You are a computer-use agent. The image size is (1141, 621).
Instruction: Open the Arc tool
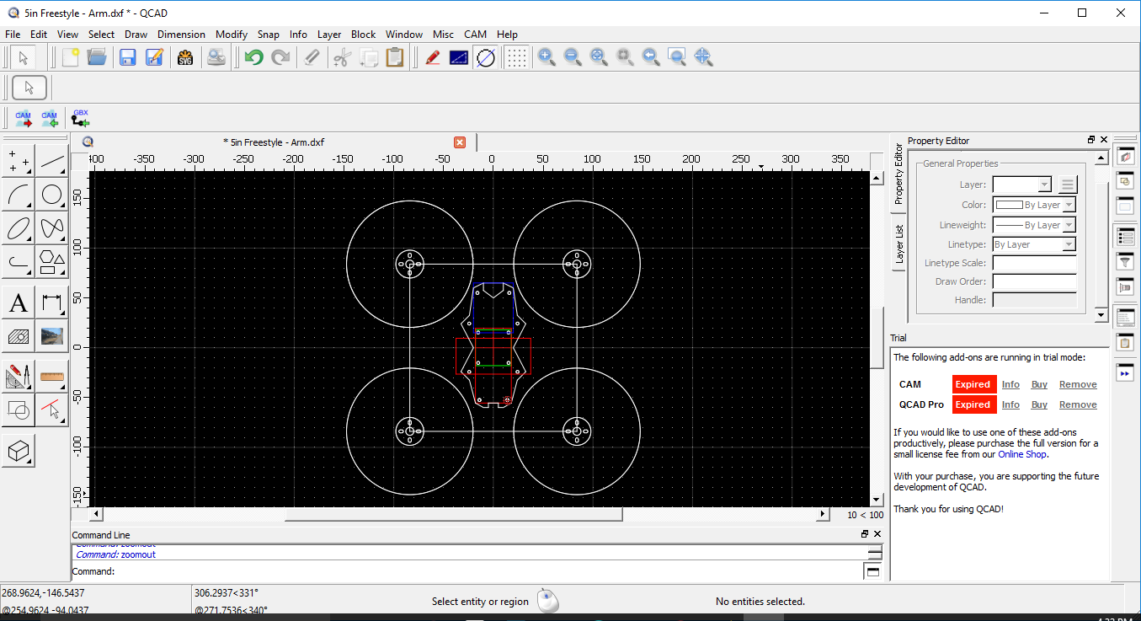[x=18, y=195]
